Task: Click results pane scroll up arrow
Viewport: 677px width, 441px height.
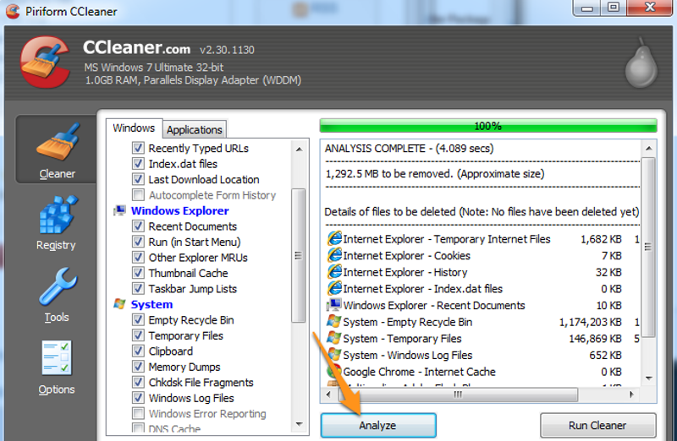Action: 648,149
